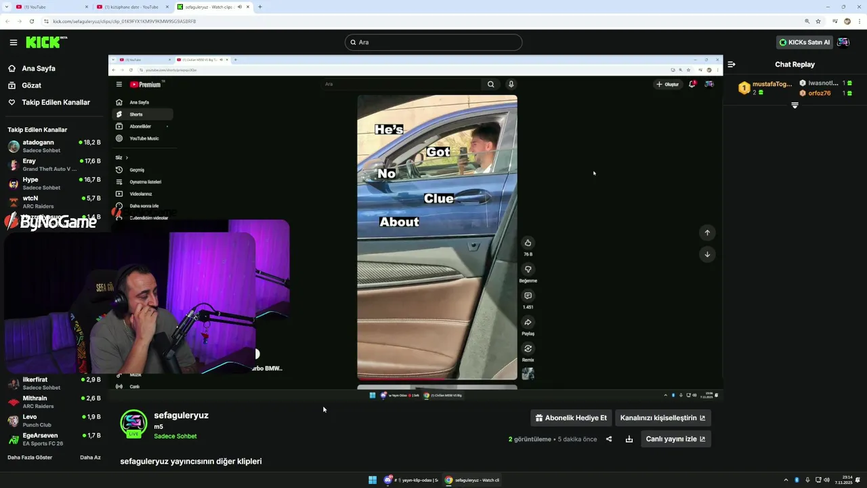Open Levo channel in the followed list
The height and width of the screenshot is (488, 867).
tap(54, 421)
